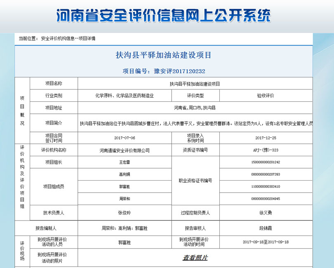
Task: Select the report reviewer name 段锦霞
Action: 266,228
